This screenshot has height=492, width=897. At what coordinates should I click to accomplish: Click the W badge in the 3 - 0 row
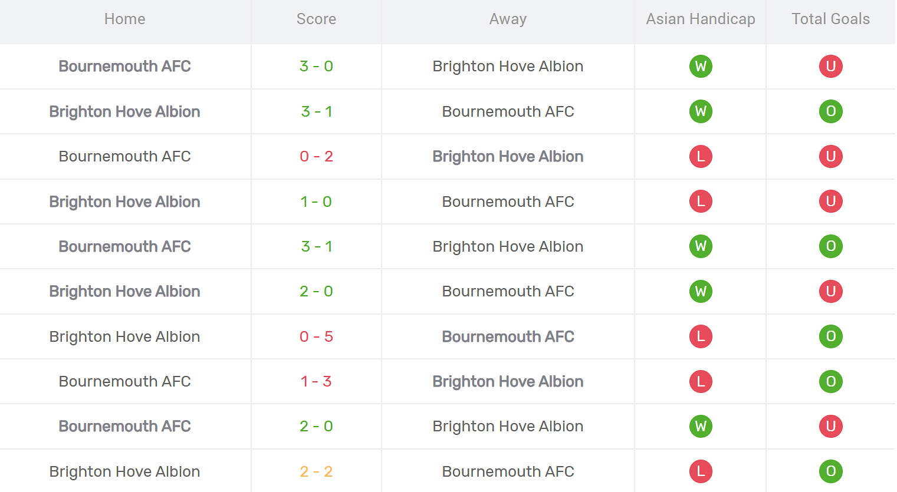click(x=701, y=66)
